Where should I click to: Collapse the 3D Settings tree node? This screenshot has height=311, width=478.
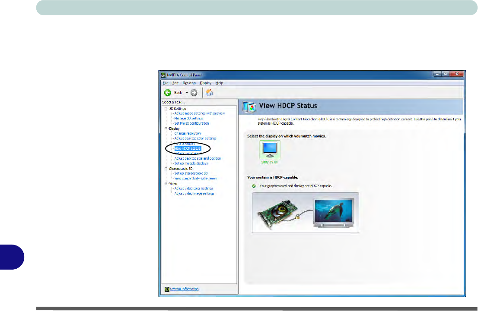(165, 109)
